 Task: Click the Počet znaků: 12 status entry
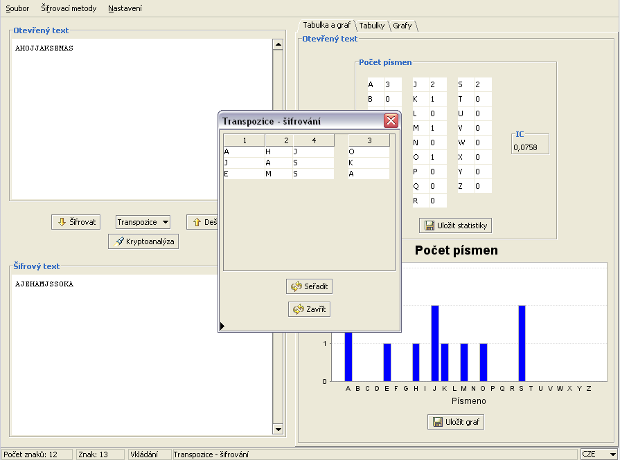[x=37, y=454]
